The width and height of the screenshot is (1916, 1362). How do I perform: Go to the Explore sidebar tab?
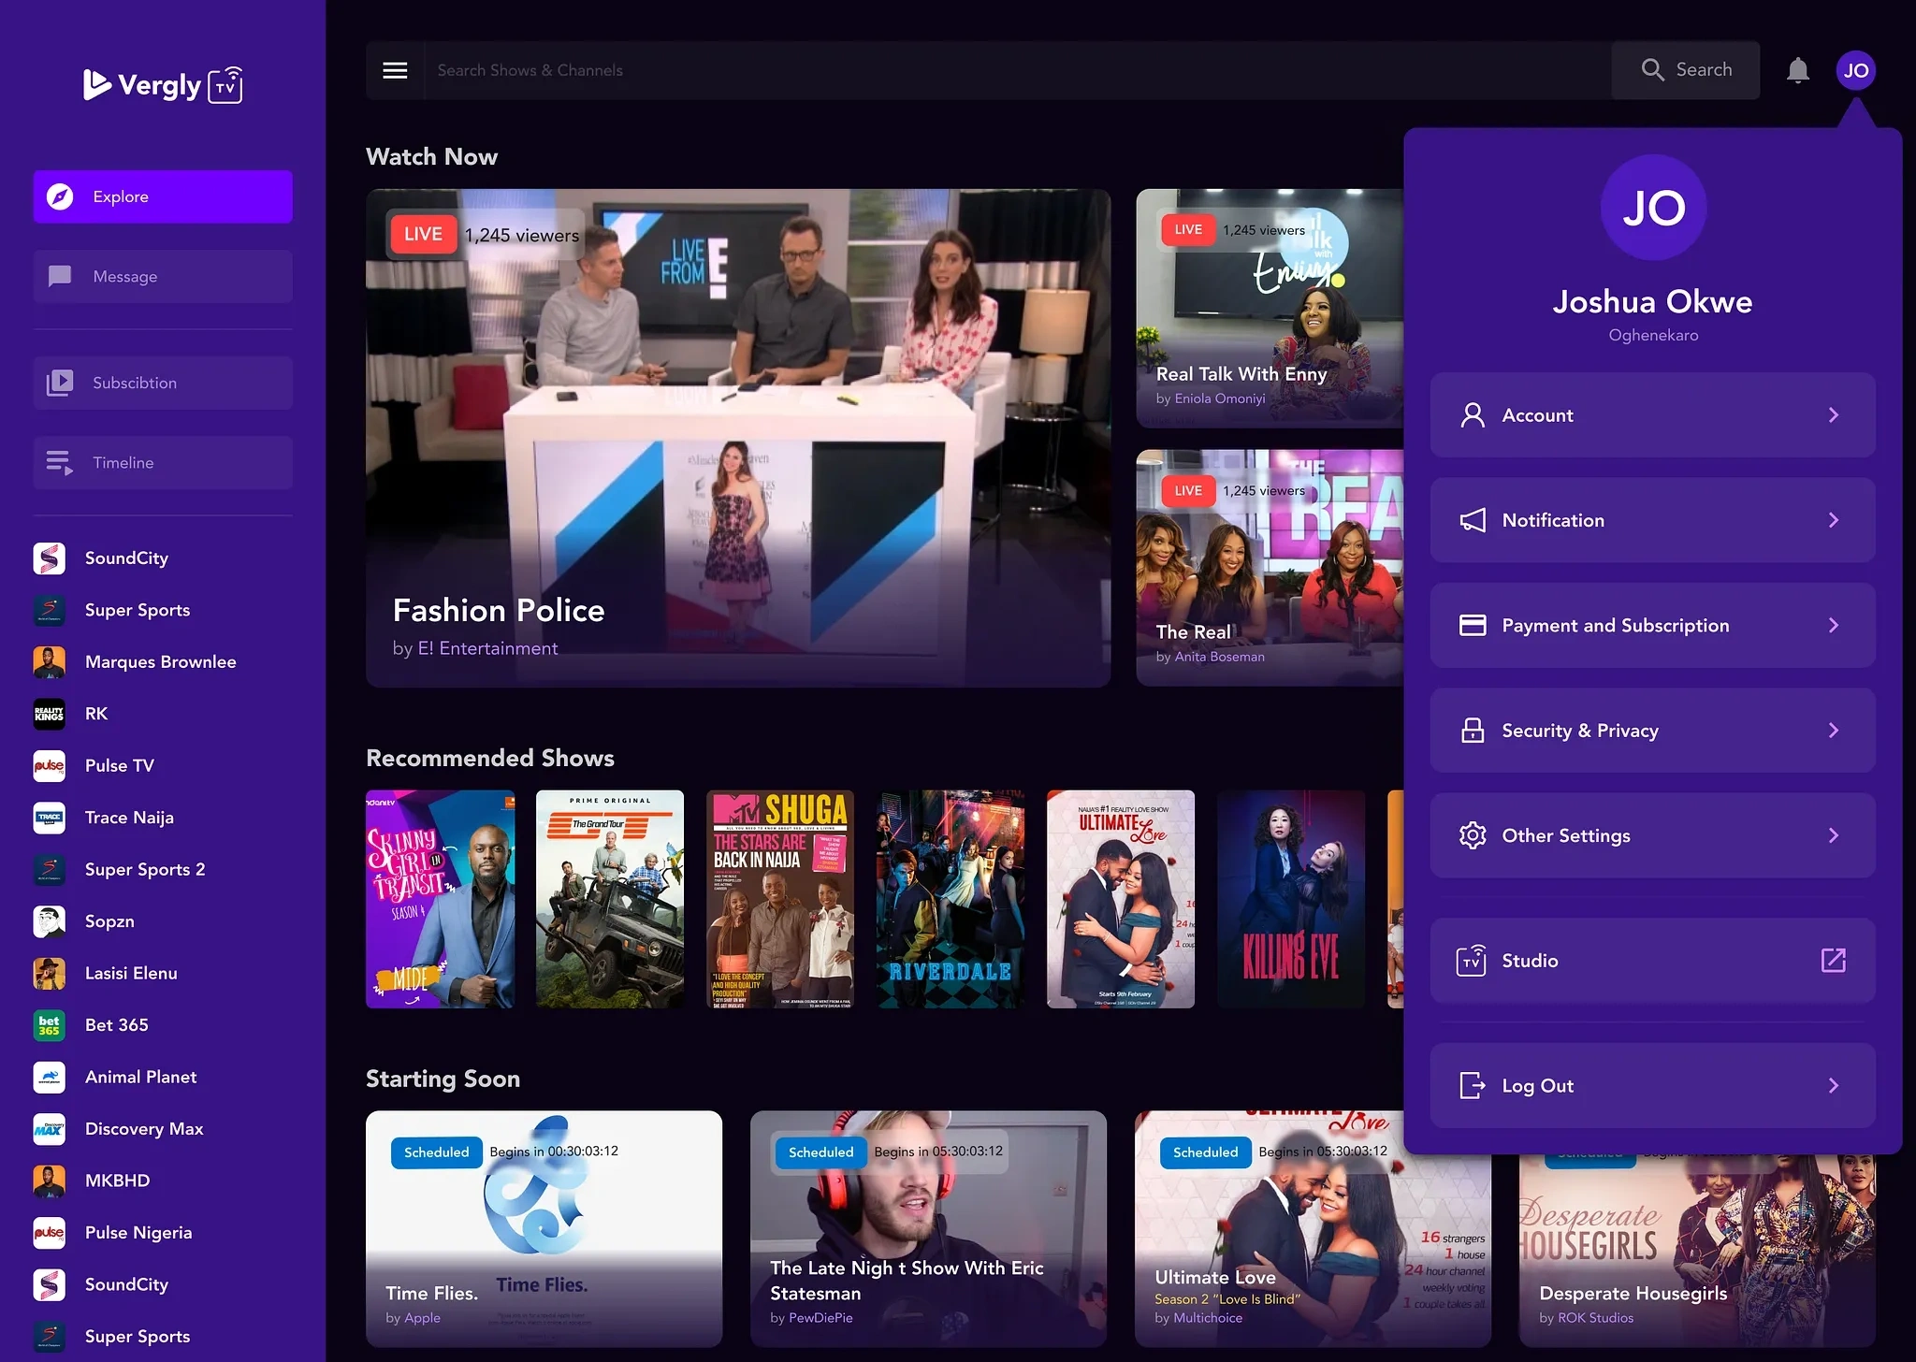(x=163, y=196)
